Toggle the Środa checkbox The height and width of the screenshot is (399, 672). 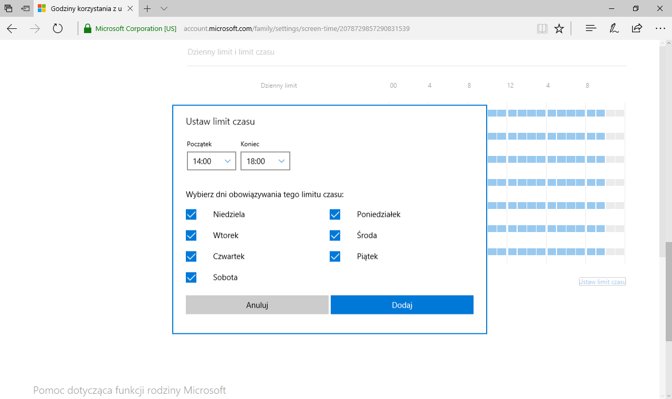point(335,235)
